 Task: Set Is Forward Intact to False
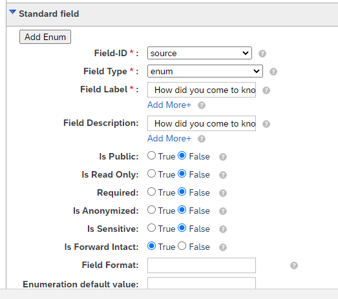tap(182, 246)
